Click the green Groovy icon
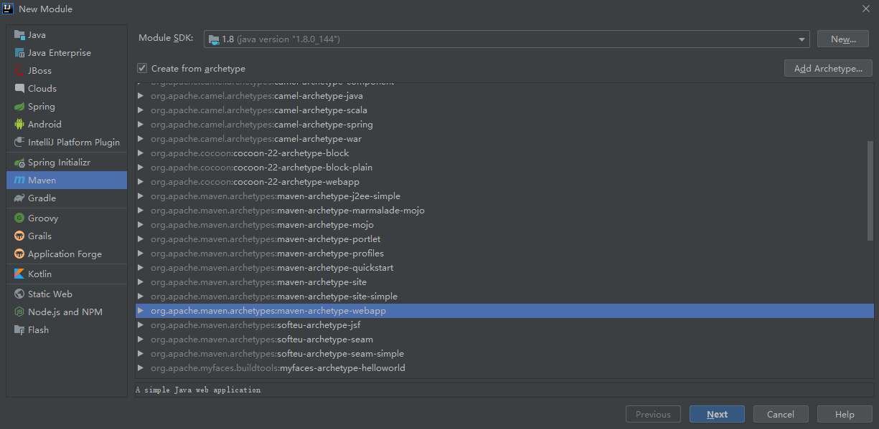The height and width of the screenshot is (429, 879). tap(19, 218)
